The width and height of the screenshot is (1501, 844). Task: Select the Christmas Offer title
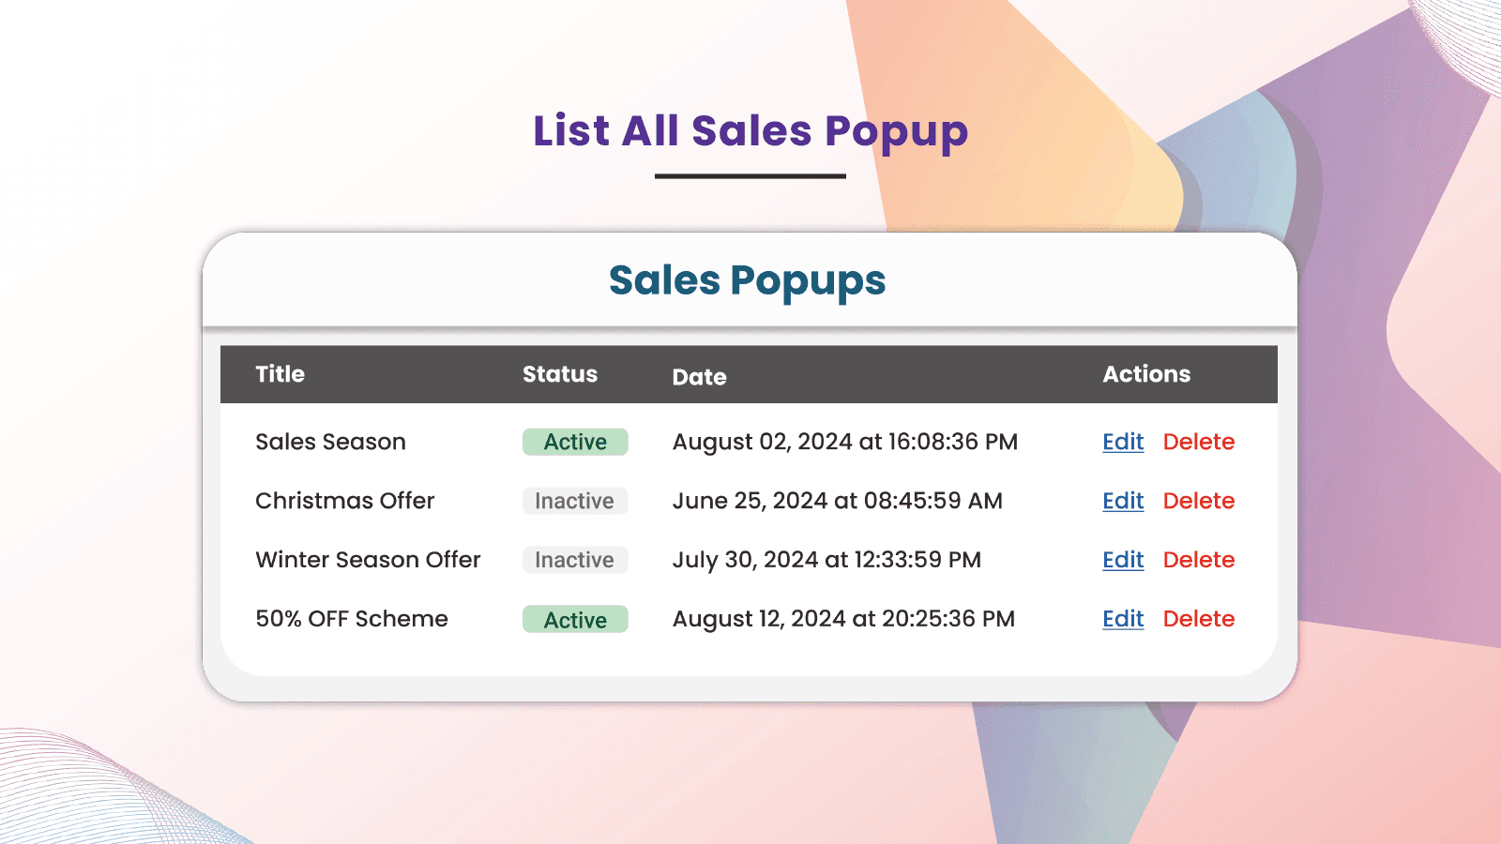(x=344, y=501)
